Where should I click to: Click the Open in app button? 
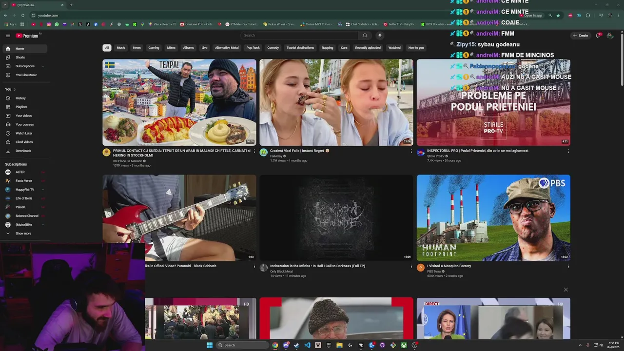pyautogui.click(x=531, y=15)
